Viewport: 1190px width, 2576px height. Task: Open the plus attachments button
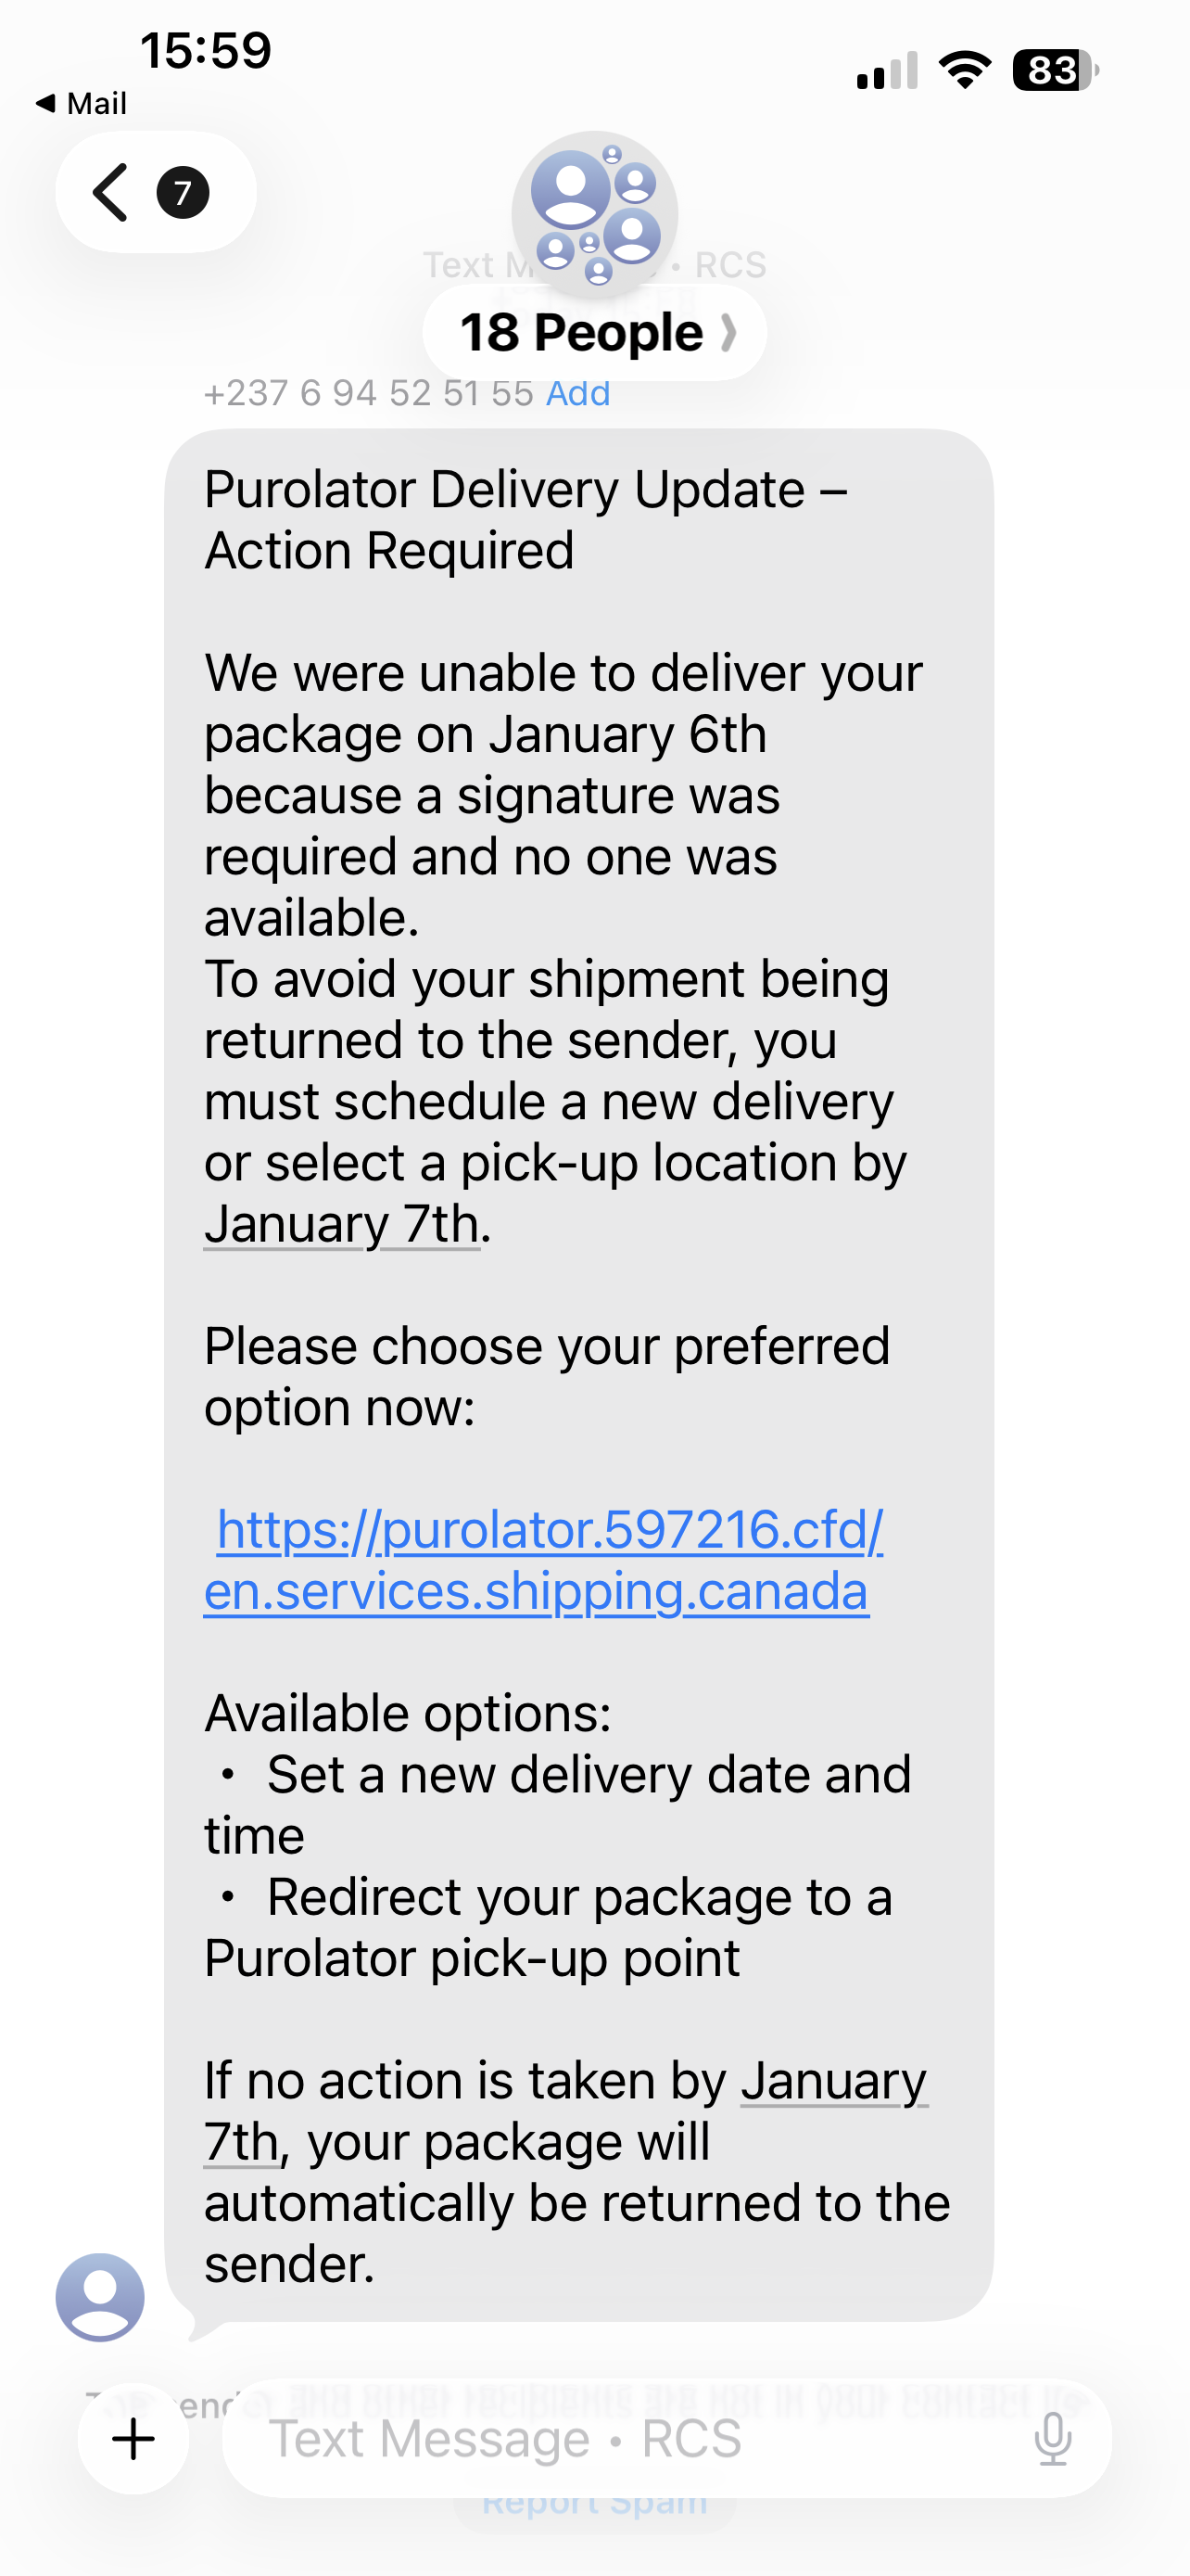pos(133,2439)
